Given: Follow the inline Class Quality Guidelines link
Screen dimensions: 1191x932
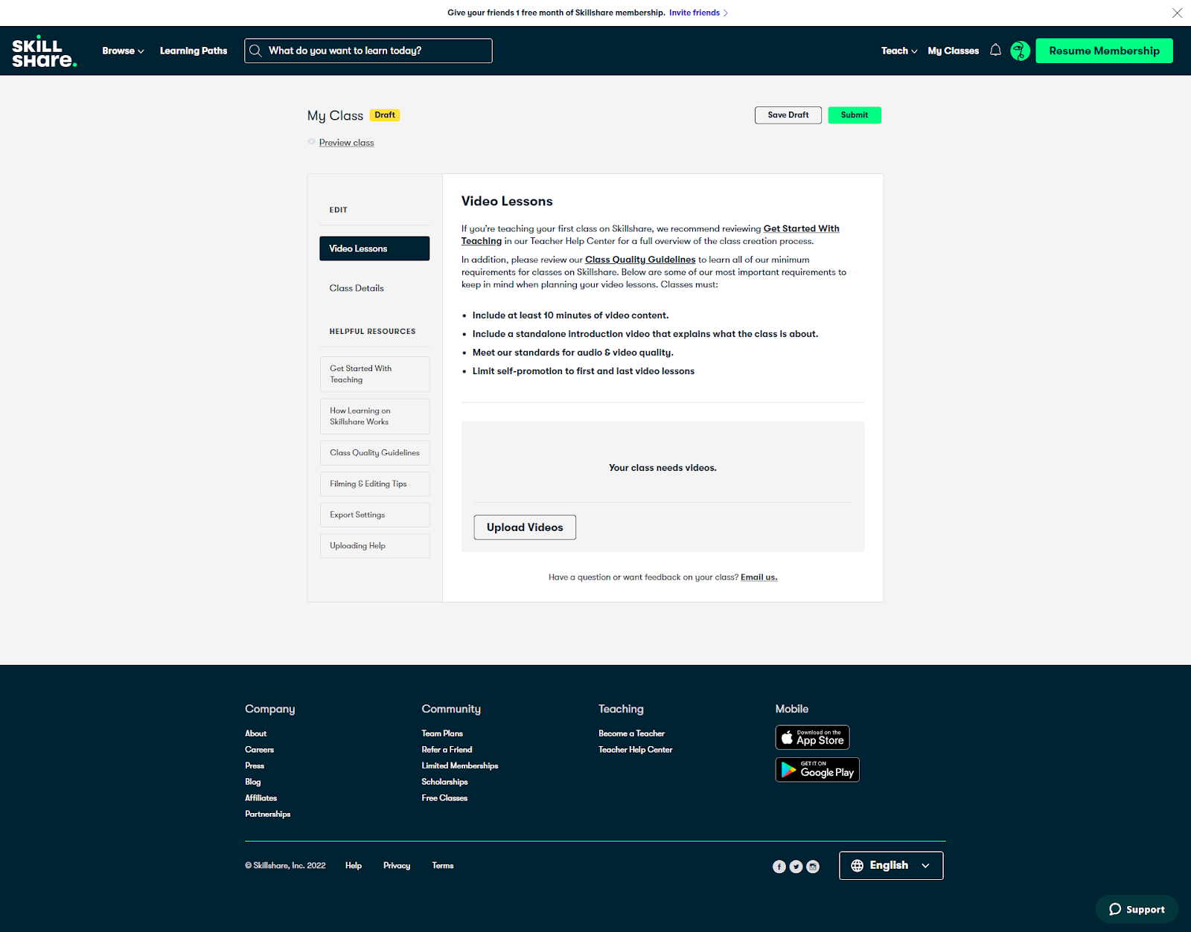Looking at the screenshot, I should [640, 260].
